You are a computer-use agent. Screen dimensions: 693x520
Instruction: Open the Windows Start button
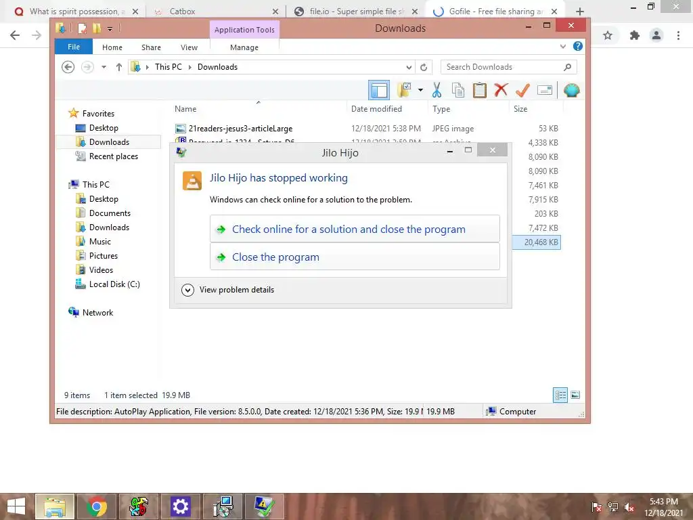16,506
